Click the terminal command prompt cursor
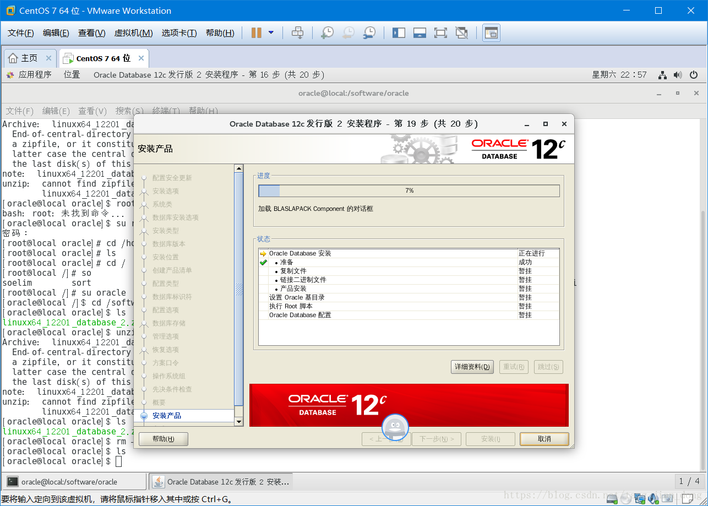Image resolution: width=708 pixels, height=506 pixels. (x=119, y=461)
